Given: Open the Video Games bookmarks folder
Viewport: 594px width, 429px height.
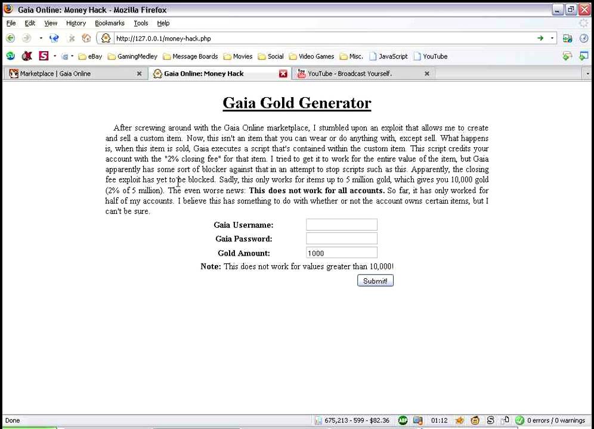Looking at the screenshot, I should tap(312, 57).
